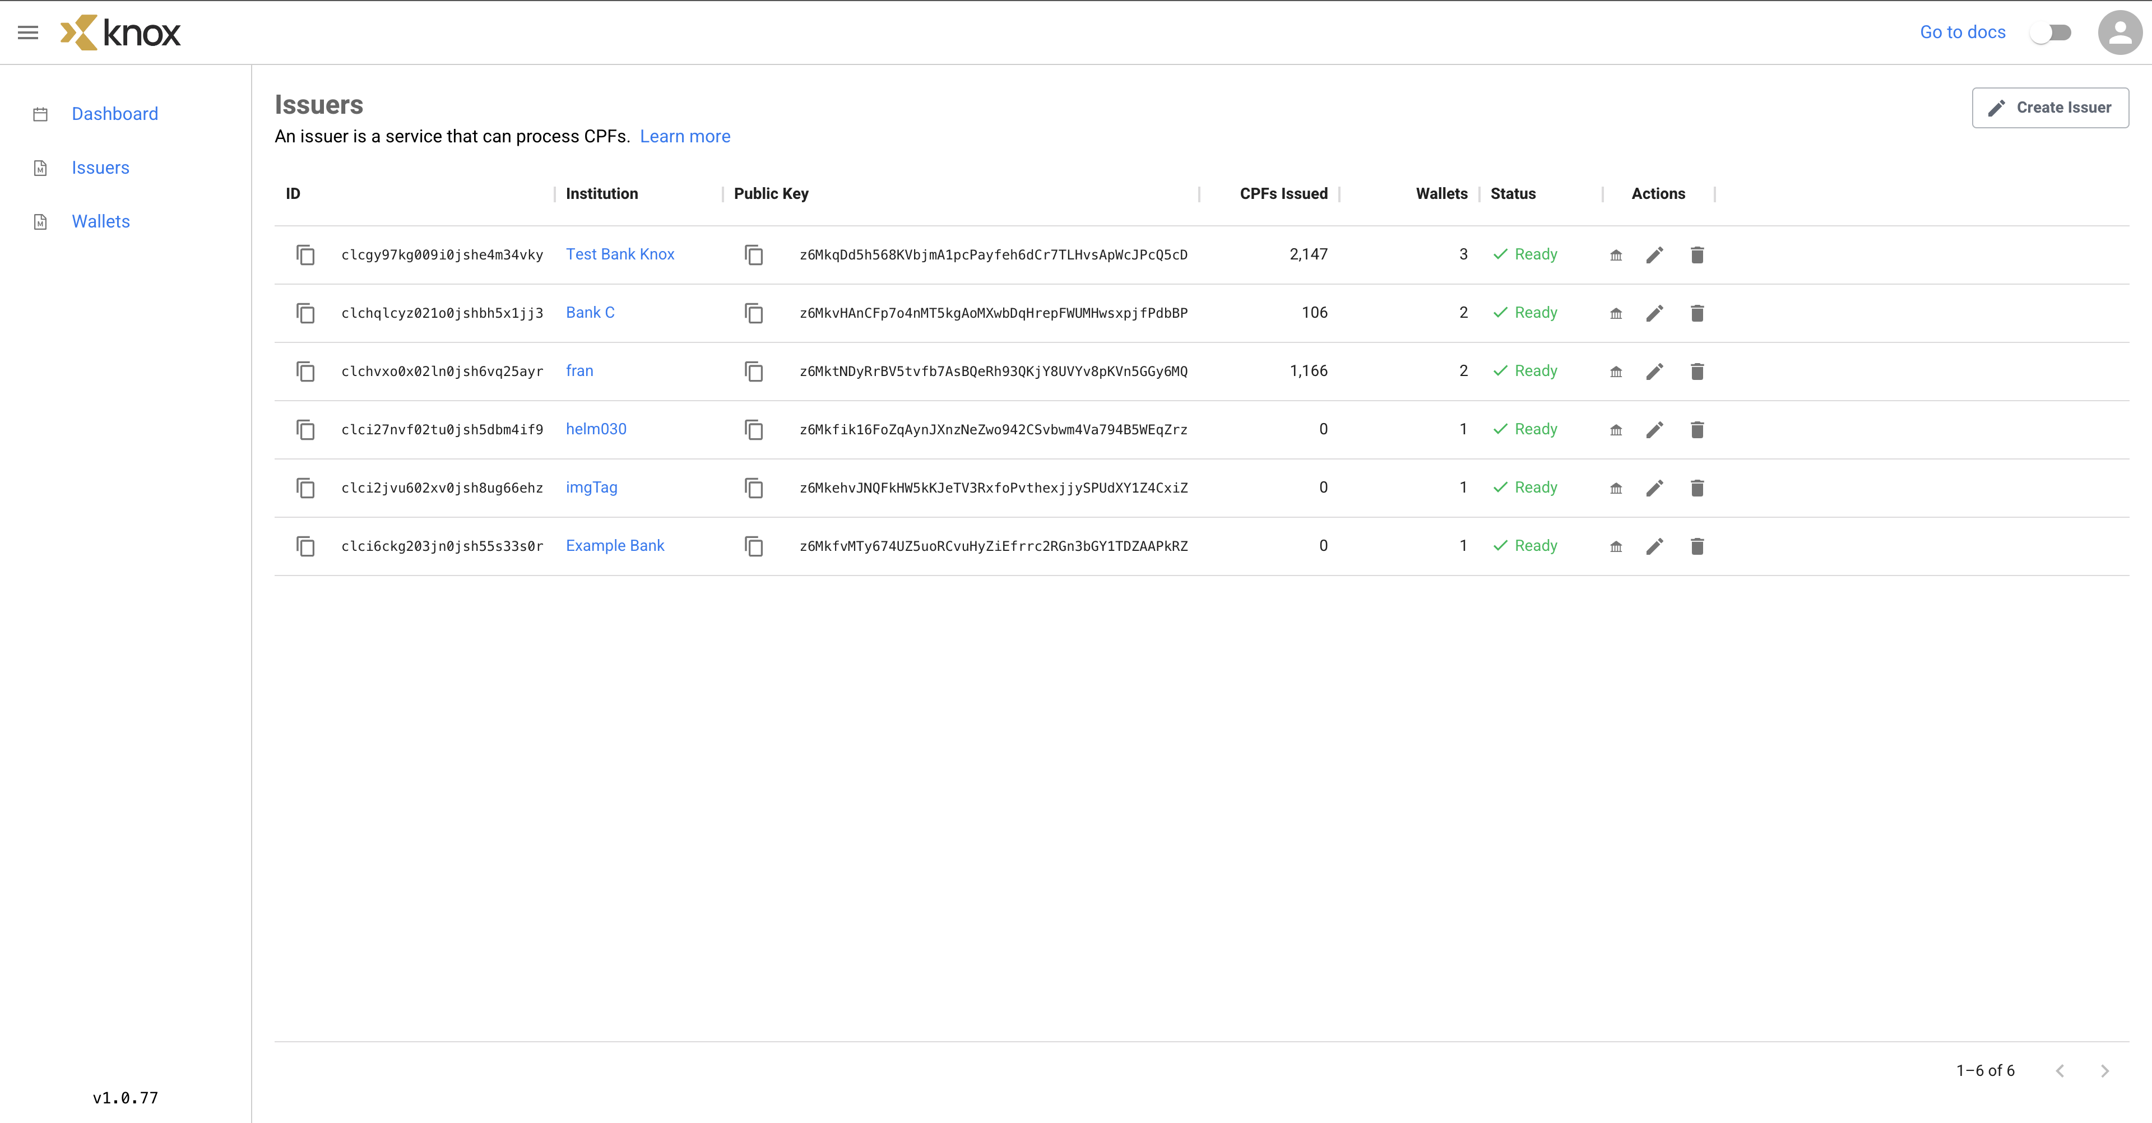Click the Wallets document icon
The image size is (2152, 1123).
(40, 221)
